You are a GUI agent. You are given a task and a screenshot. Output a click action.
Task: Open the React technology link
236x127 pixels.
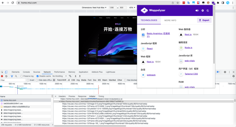[149, 48]
